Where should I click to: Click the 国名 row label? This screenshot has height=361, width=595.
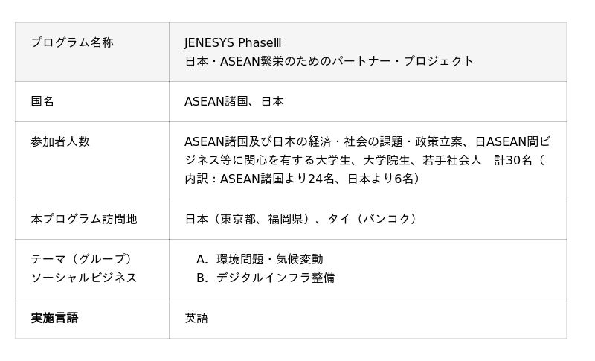coord(42,101)
